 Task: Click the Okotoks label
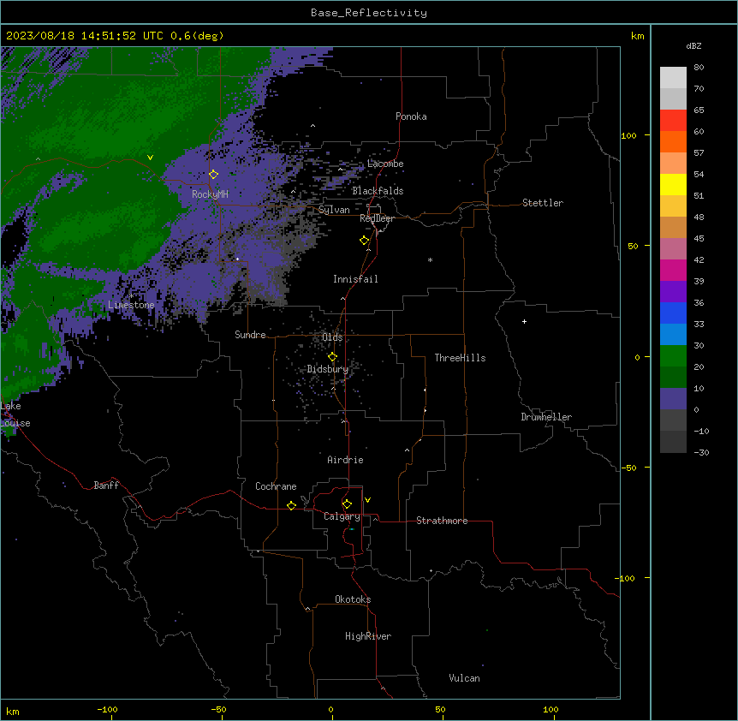353,599
